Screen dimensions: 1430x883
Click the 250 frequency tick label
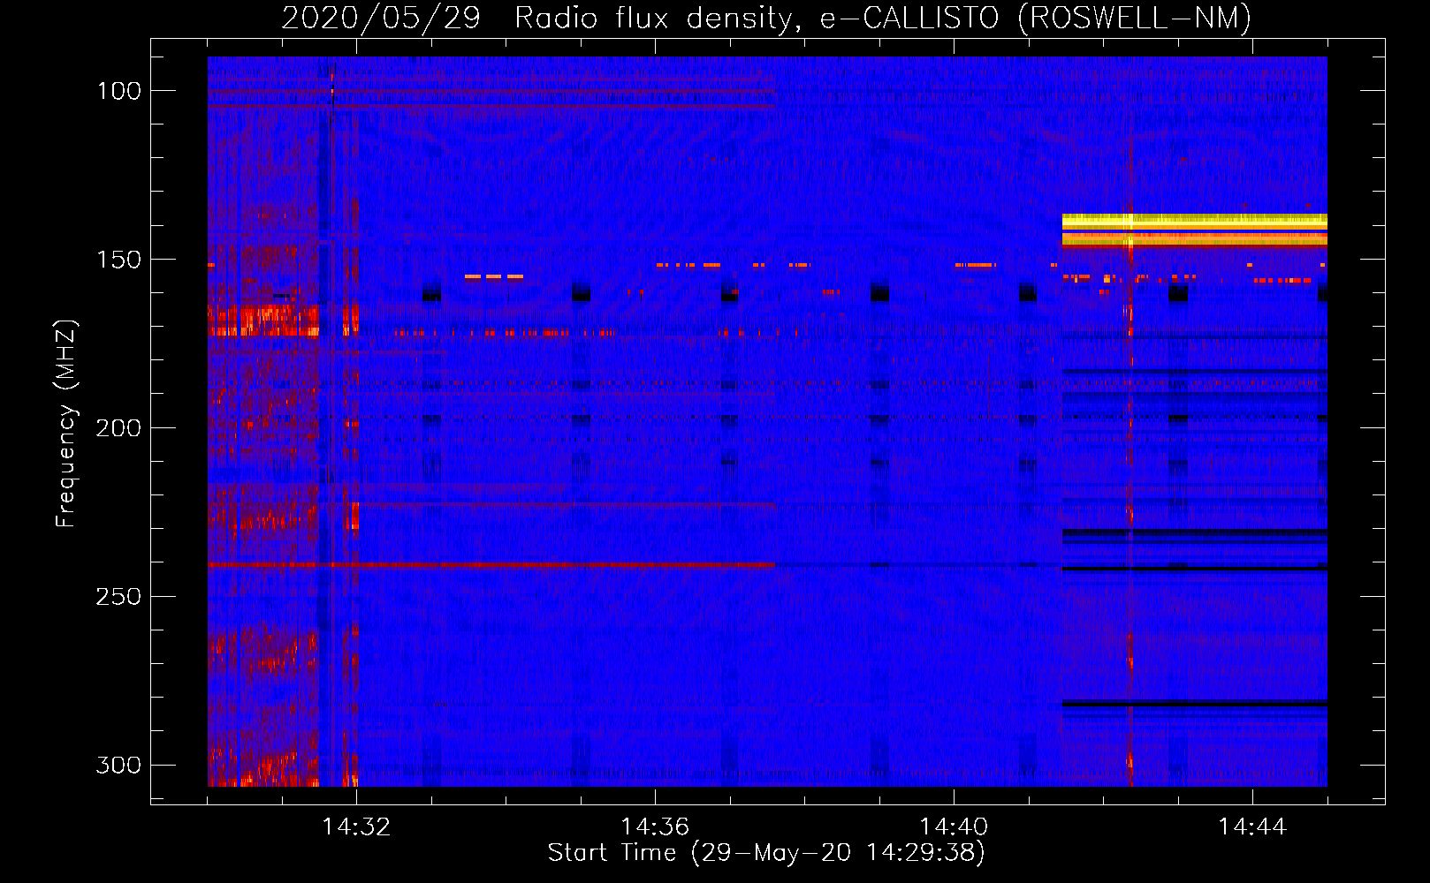tap(119, 597)
